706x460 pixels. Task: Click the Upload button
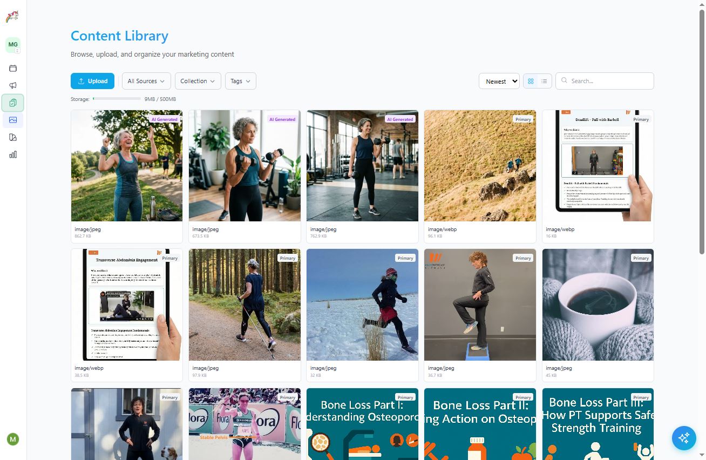tap(92, 81)
